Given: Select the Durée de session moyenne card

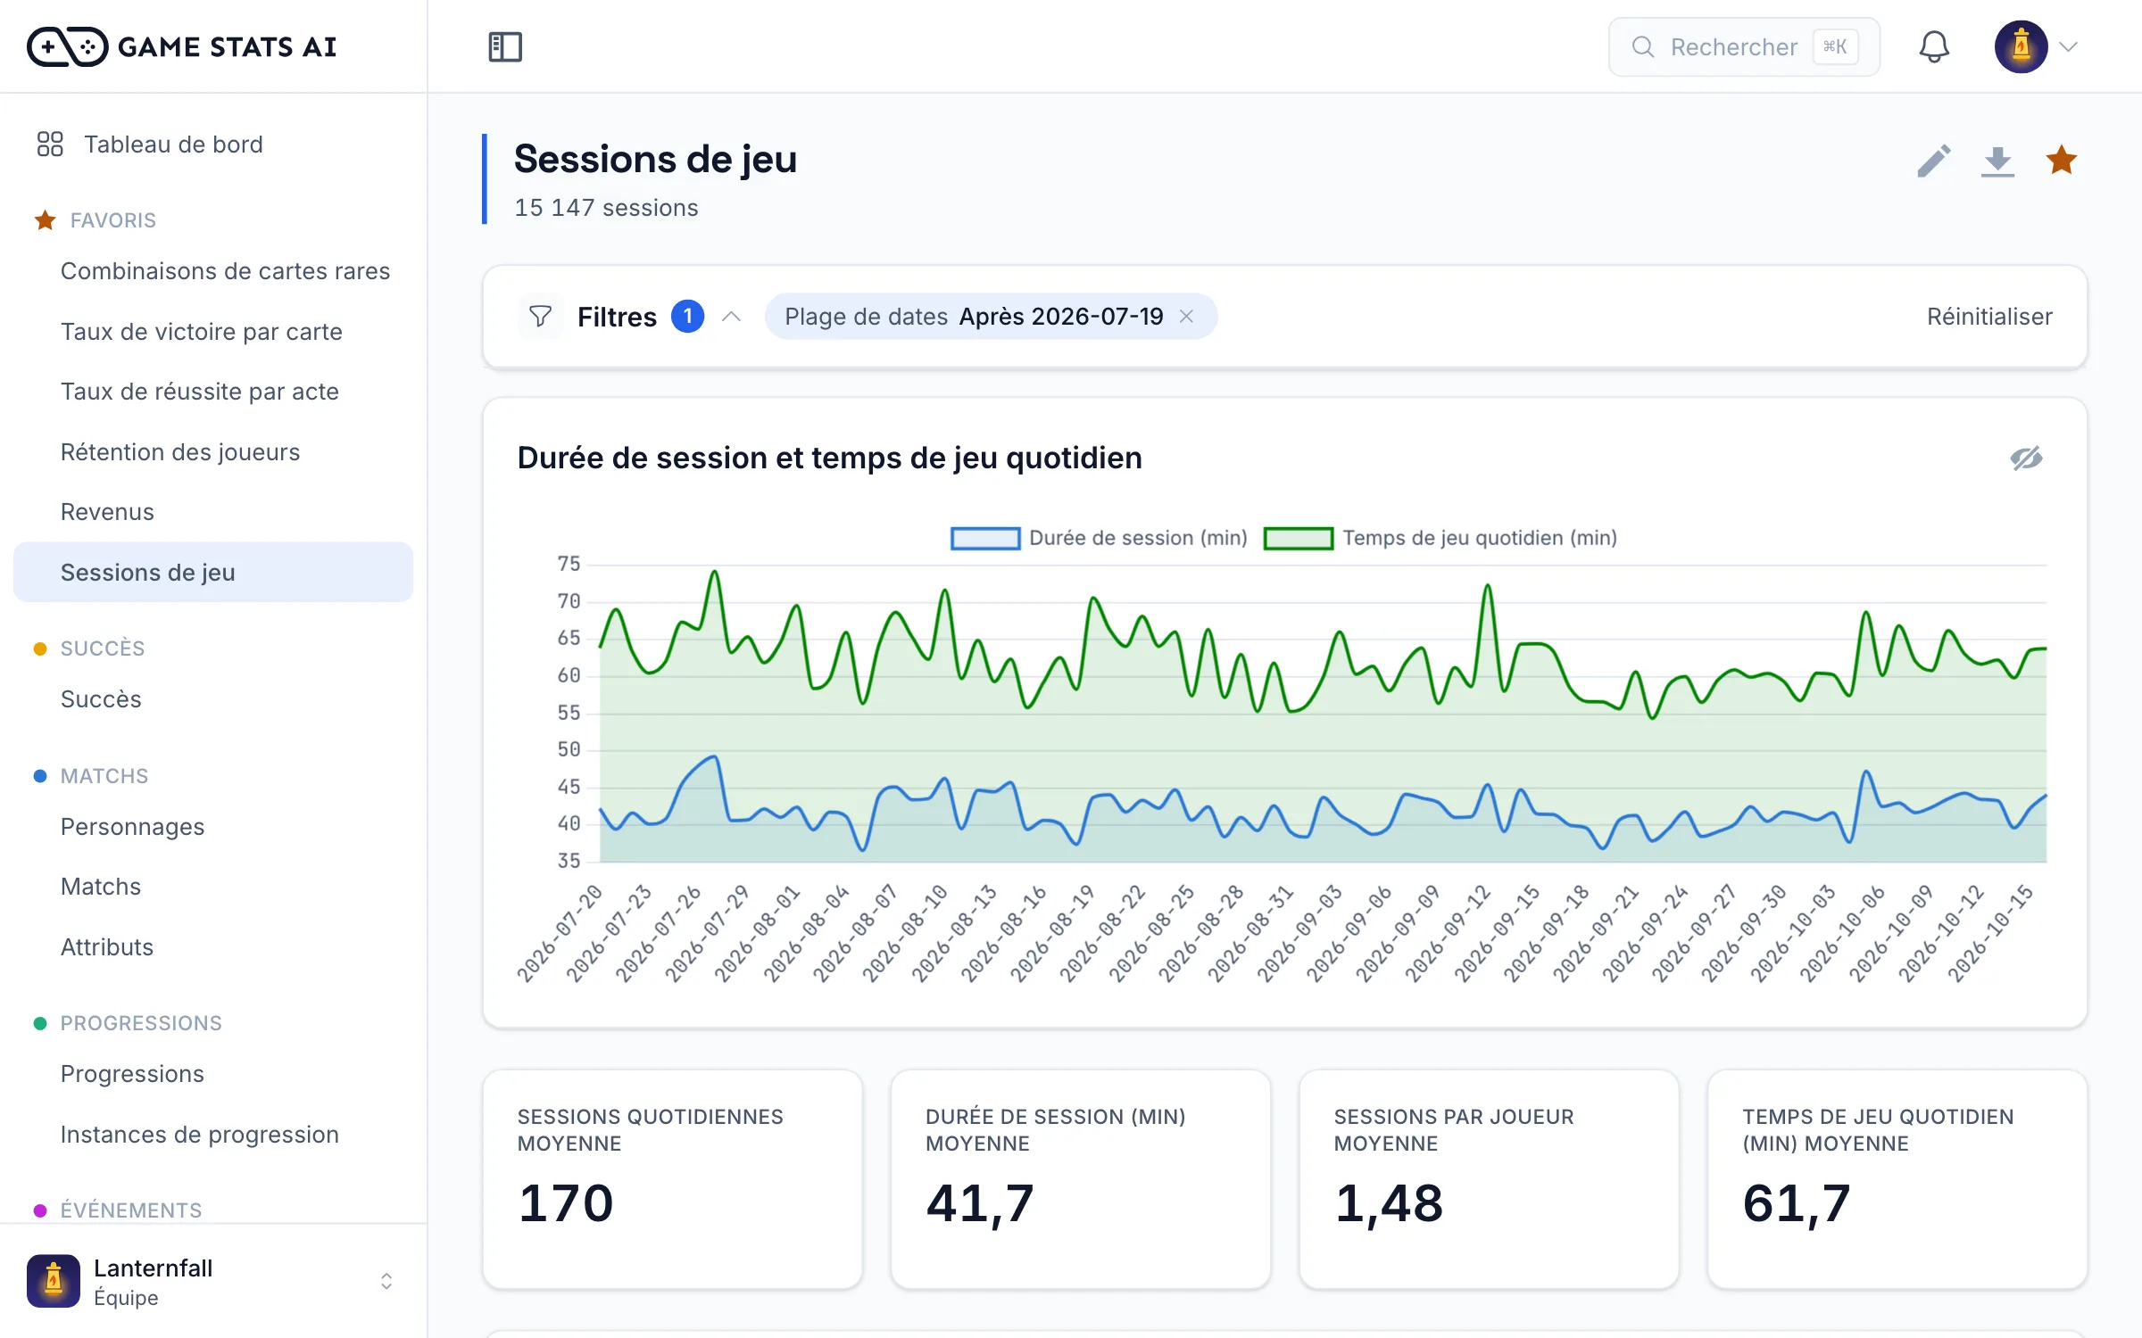Looking at the screenshot, I should pos(1081,1179).
